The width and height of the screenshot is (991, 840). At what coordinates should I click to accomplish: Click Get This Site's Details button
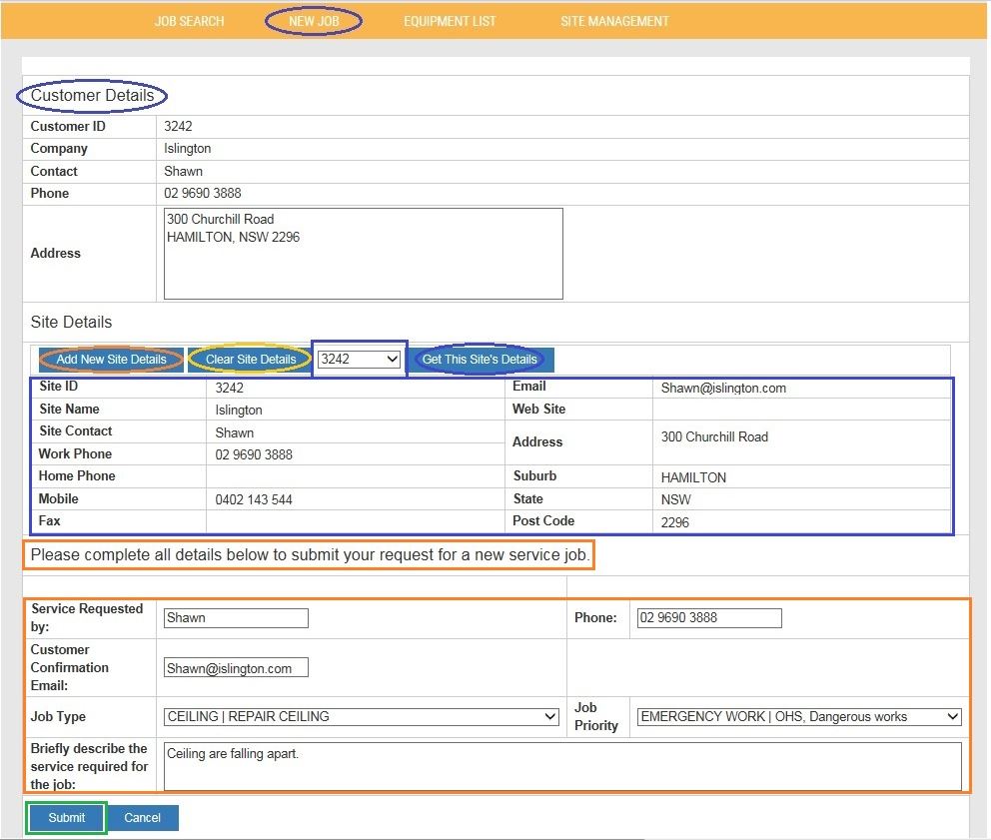point(480,360)
